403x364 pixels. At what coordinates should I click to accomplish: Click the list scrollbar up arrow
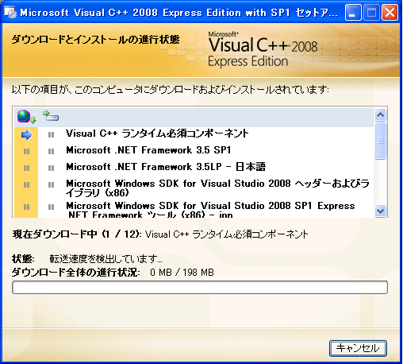380,114
